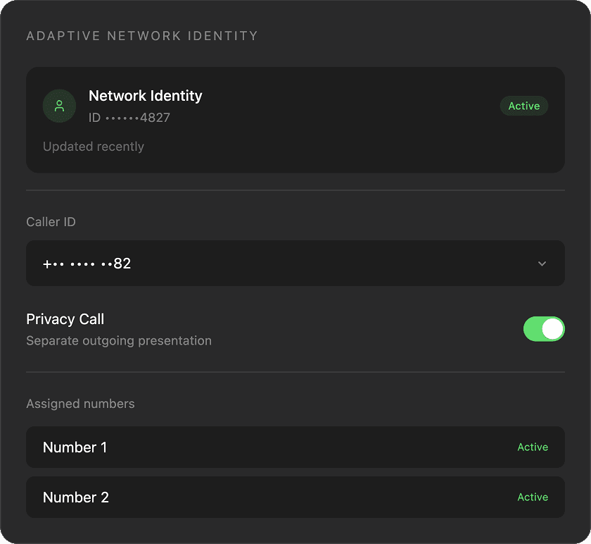Click the Assigned numbers section heading

(80, 404)
